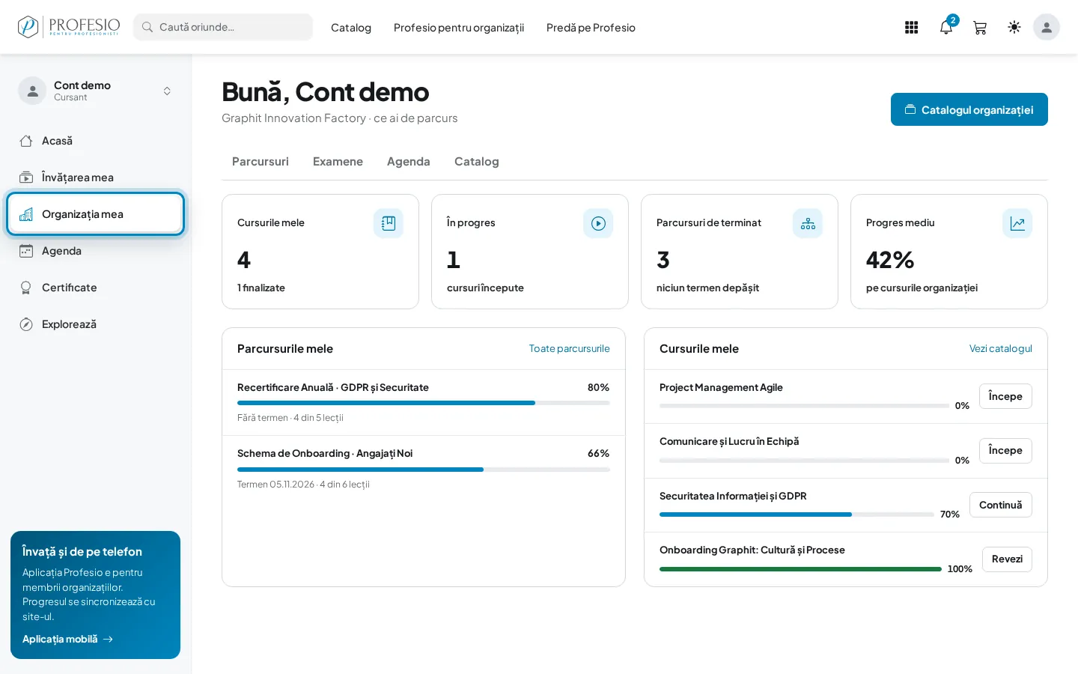Image resolution: width=1078 pixels, height=674 pixels.
Task: Continue Securitatea Informației și GDPR course
Action: (x=1001, y=505)
